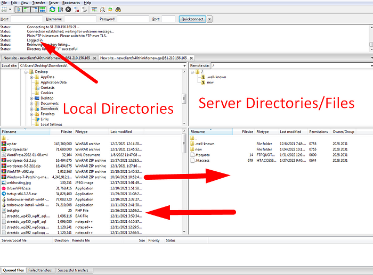The width and height of the screenshot is (373, 275).
Task: Expand the Favorites folder node
Action: point(31,114)
